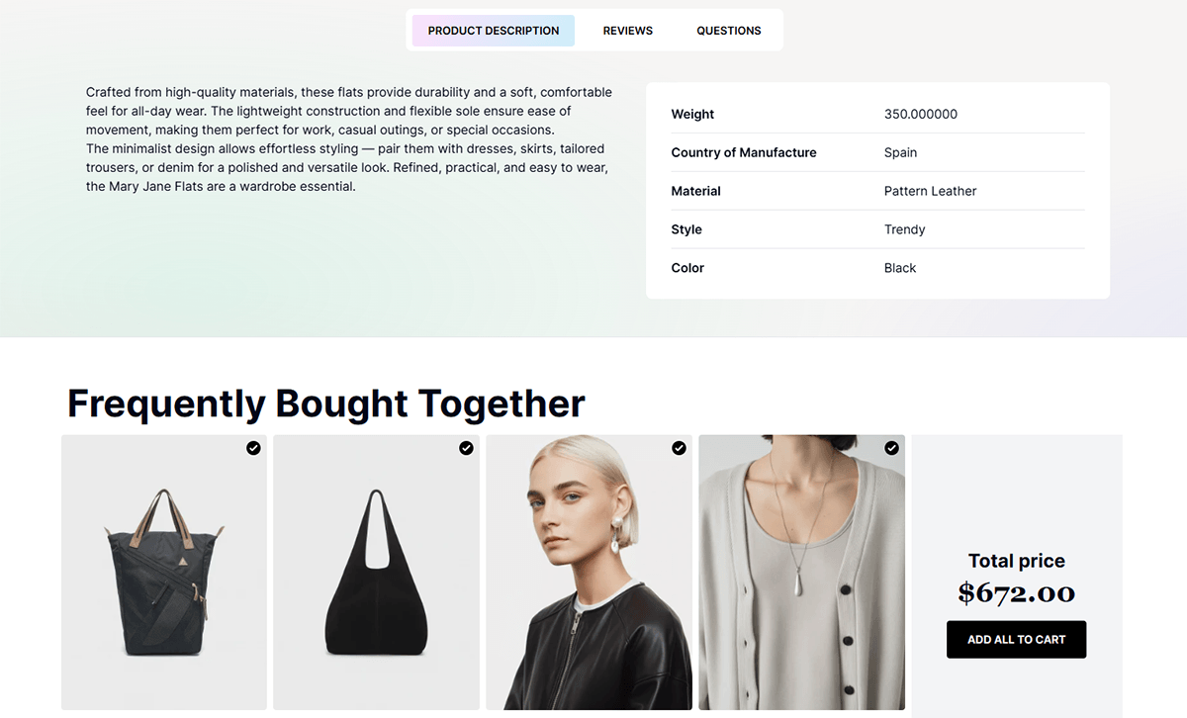
Task: Toggle checkmark on the black hobo bag
Action: 466,448
